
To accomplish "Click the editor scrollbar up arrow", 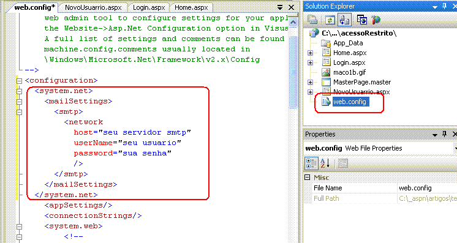I will [293, 22].
